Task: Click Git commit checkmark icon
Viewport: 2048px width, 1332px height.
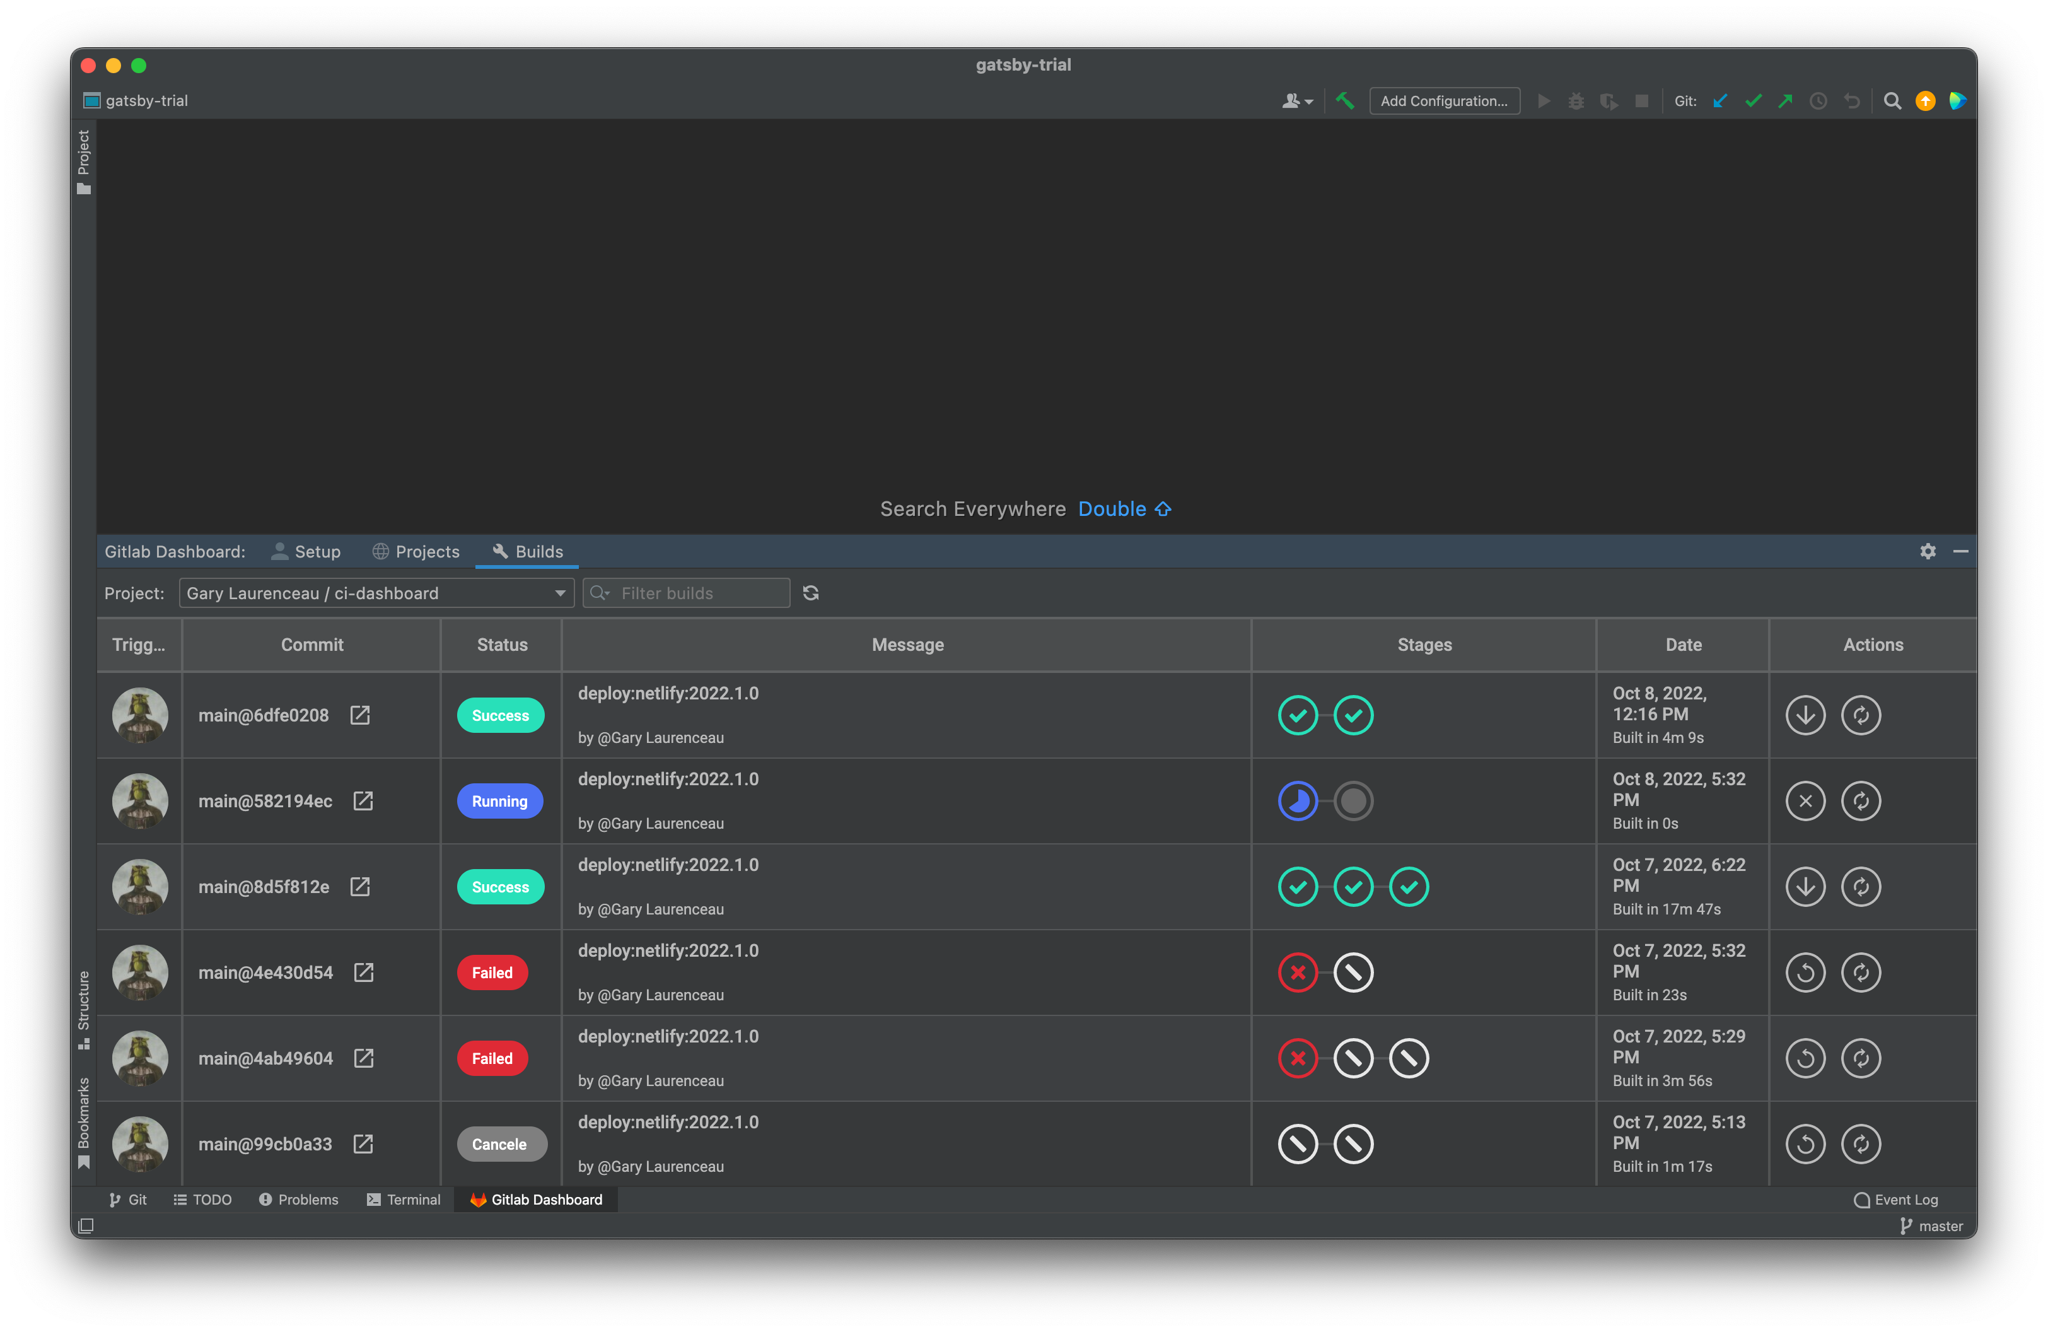Action: point(1753,101)
